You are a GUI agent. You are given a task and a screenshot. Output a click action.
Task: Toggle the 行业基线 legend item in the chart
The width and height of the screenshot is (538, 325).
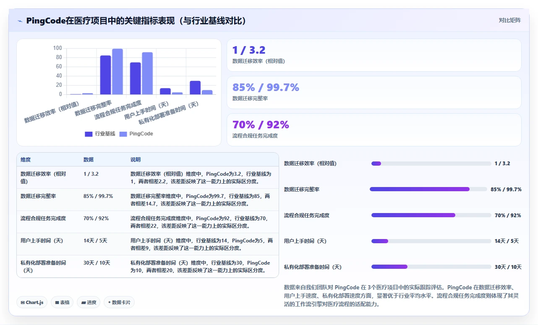[x=100, y=134]
